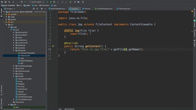Run with coverage icon
The height and width of the screenshot is (110, 196).
55,2
